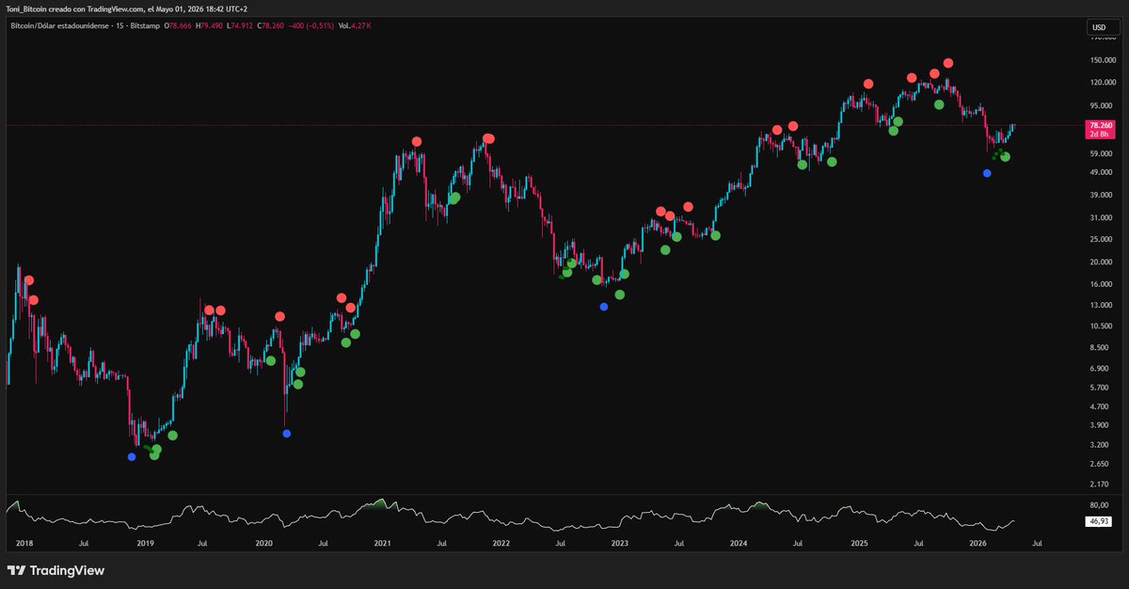Click the 3.900 price axis label

(1099, 425)
